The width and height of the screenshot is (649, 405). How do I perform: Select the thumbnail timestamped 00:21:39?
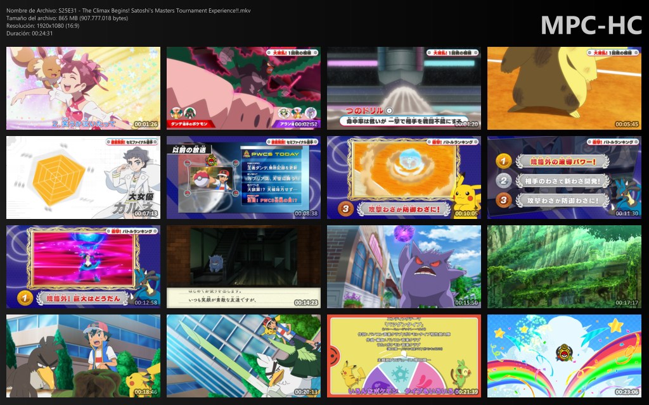point(404,356)
